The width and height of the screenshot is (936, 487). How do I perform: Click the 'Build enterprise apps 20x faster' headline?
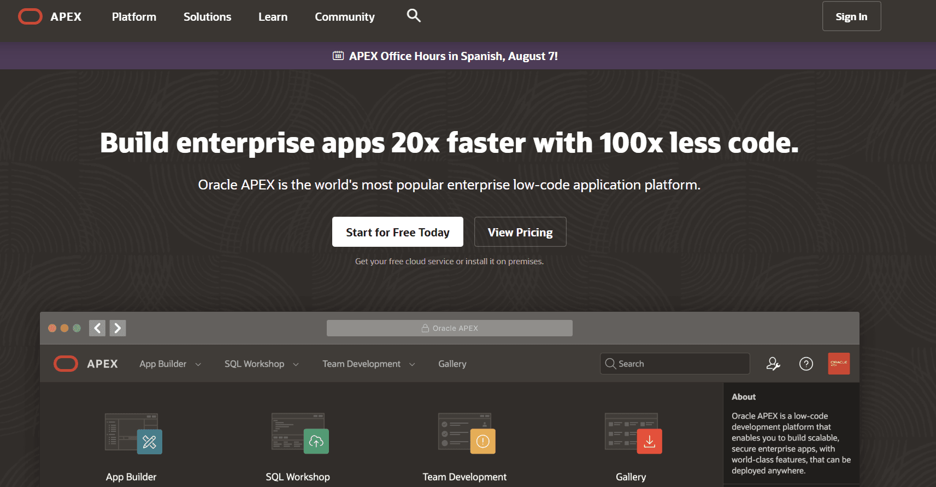[449, 143]
